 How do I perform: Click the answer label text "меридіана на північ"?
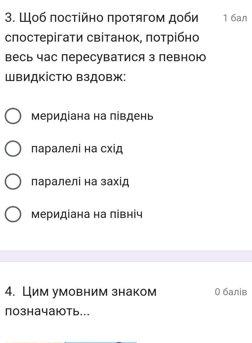click(x=87, y=214)
